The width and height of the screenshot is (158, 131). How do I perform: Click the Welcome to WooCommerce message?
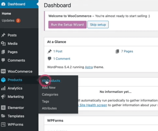coord(99,16)
